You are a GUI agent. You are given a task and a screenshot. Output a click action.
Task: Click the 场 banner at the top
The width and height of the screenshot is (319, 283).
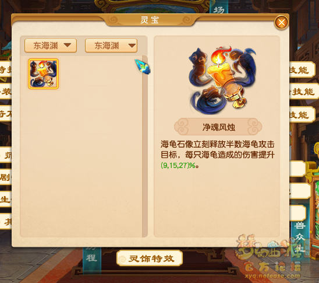tap(219, 8)
